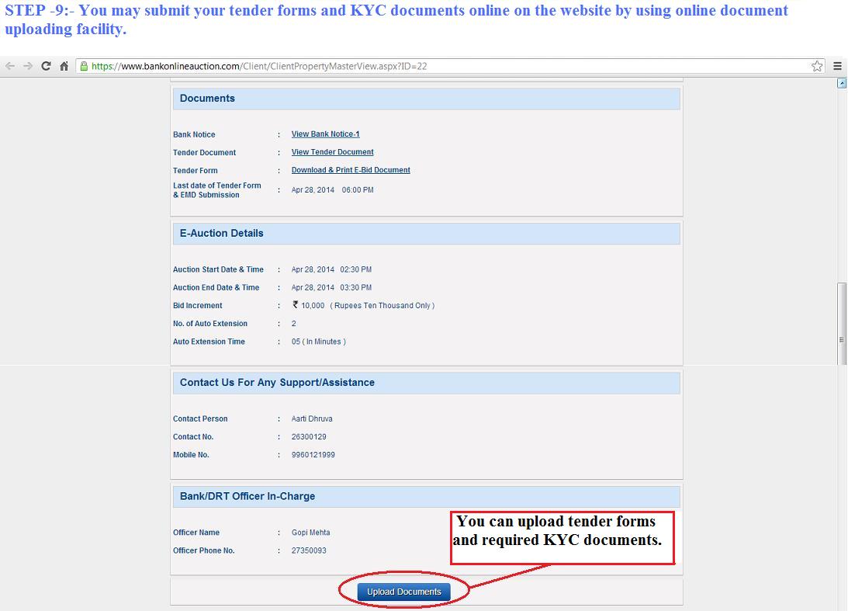Viewport: 848px width, 611px height.
Task: Open the View Bank Notice-1 link
Action: point(326,134)
